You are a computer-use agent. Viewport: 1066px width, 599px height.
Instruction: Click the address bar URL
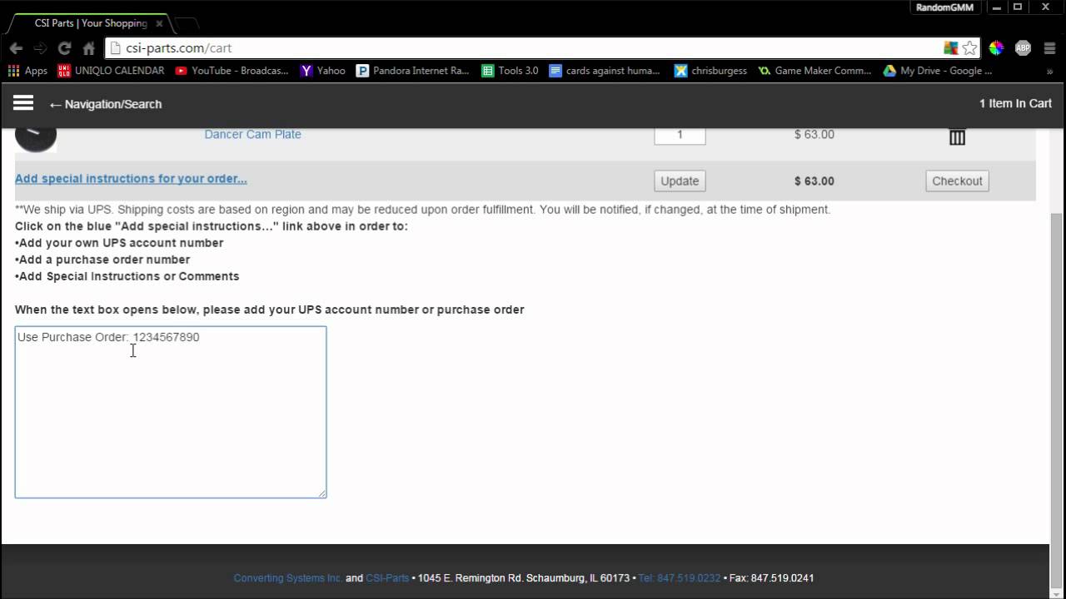(178, 48)
